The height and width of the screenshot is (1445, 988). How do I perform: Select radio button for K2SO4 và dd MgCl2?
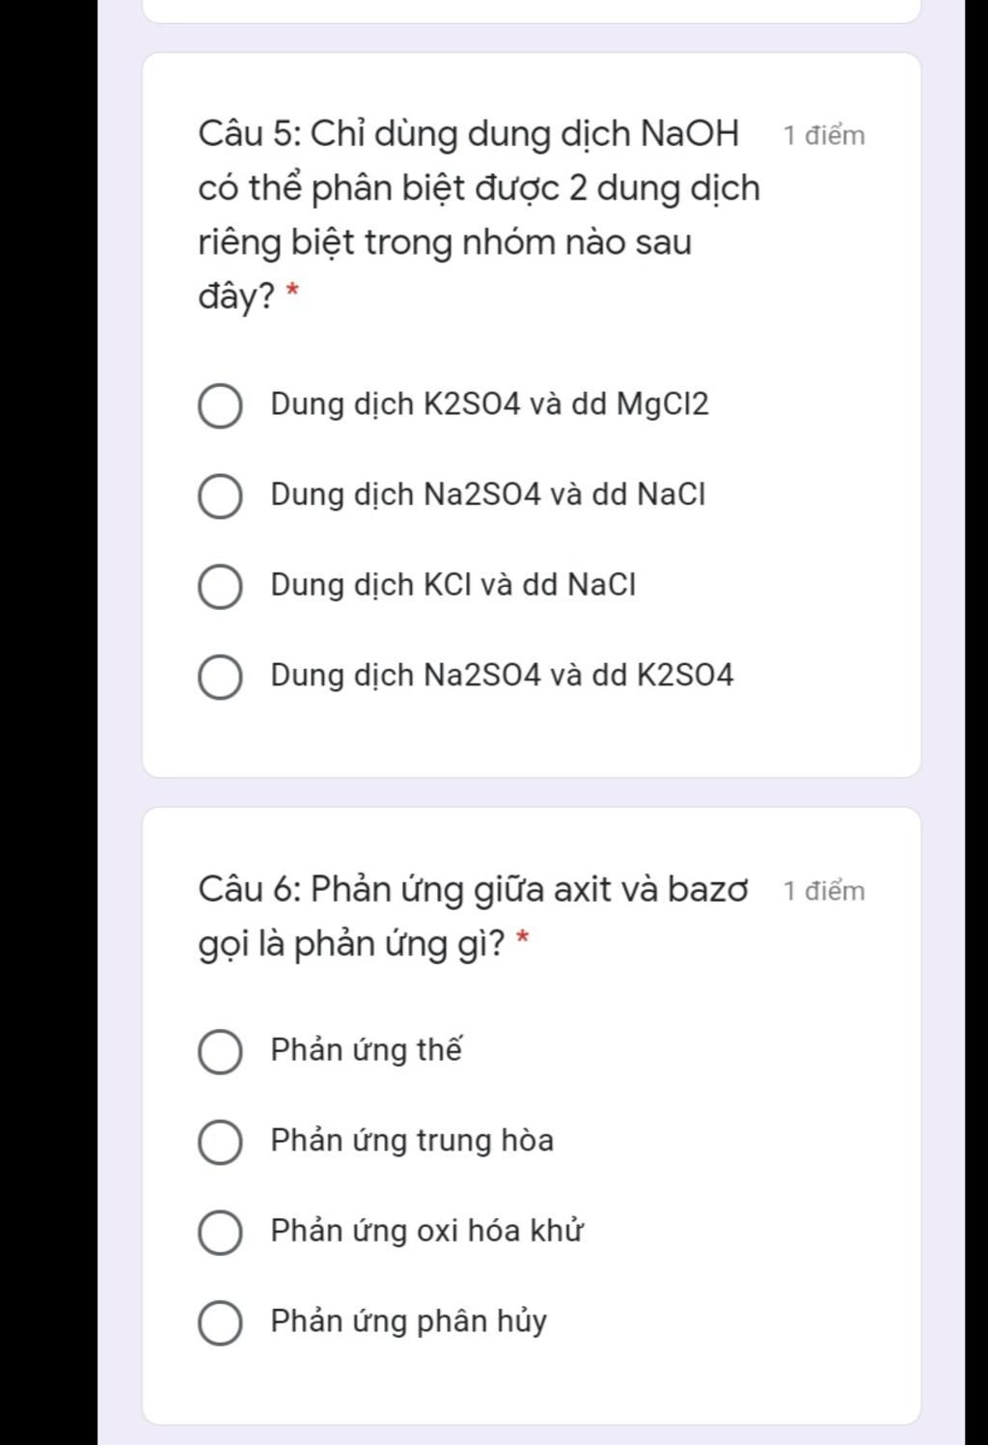pyautogui.click(x=220, y=406)
